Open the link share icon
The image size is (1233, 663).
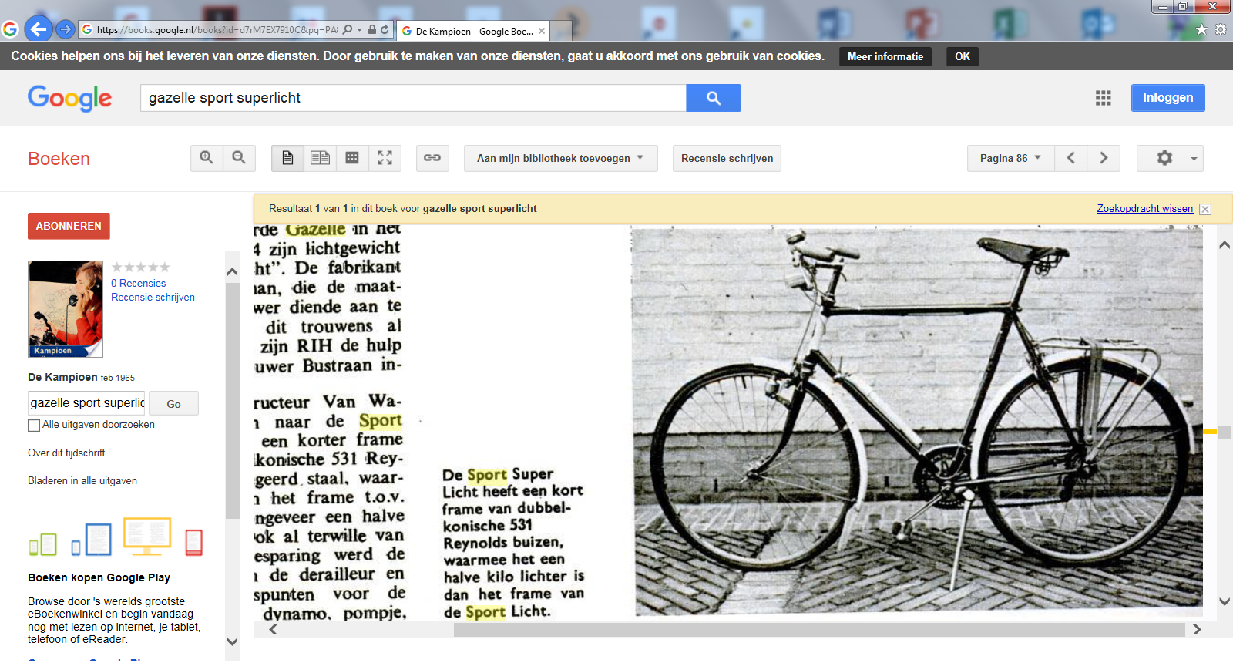click(x=432, y=158)
